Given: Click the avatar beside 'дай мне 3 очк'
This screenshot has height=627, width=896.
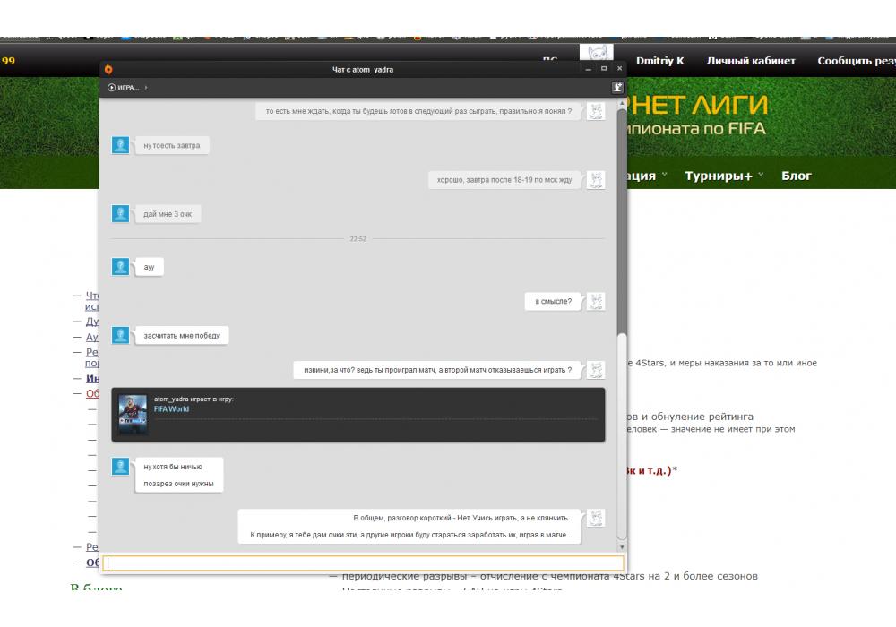Looking at the screenshot, I should [121, 213].
